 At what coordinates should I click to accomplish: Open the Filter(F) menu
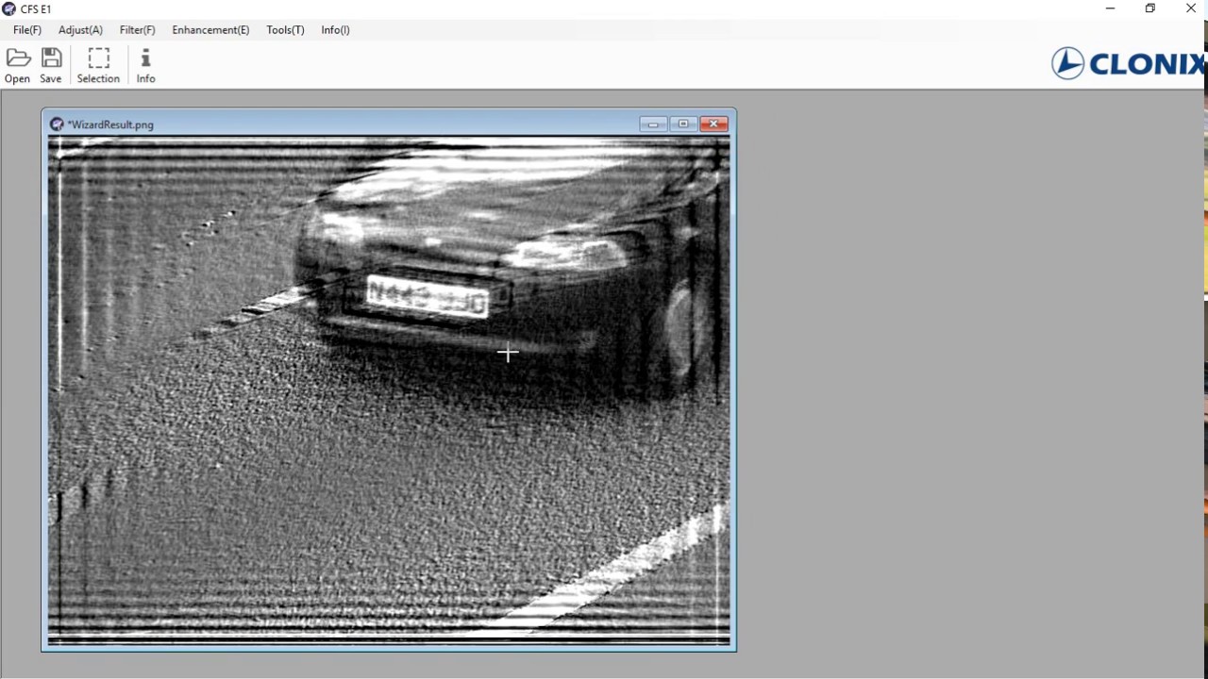pos(137,30)
